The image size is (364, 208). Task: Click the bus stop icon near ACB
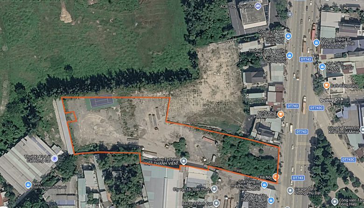pos(290,14)
